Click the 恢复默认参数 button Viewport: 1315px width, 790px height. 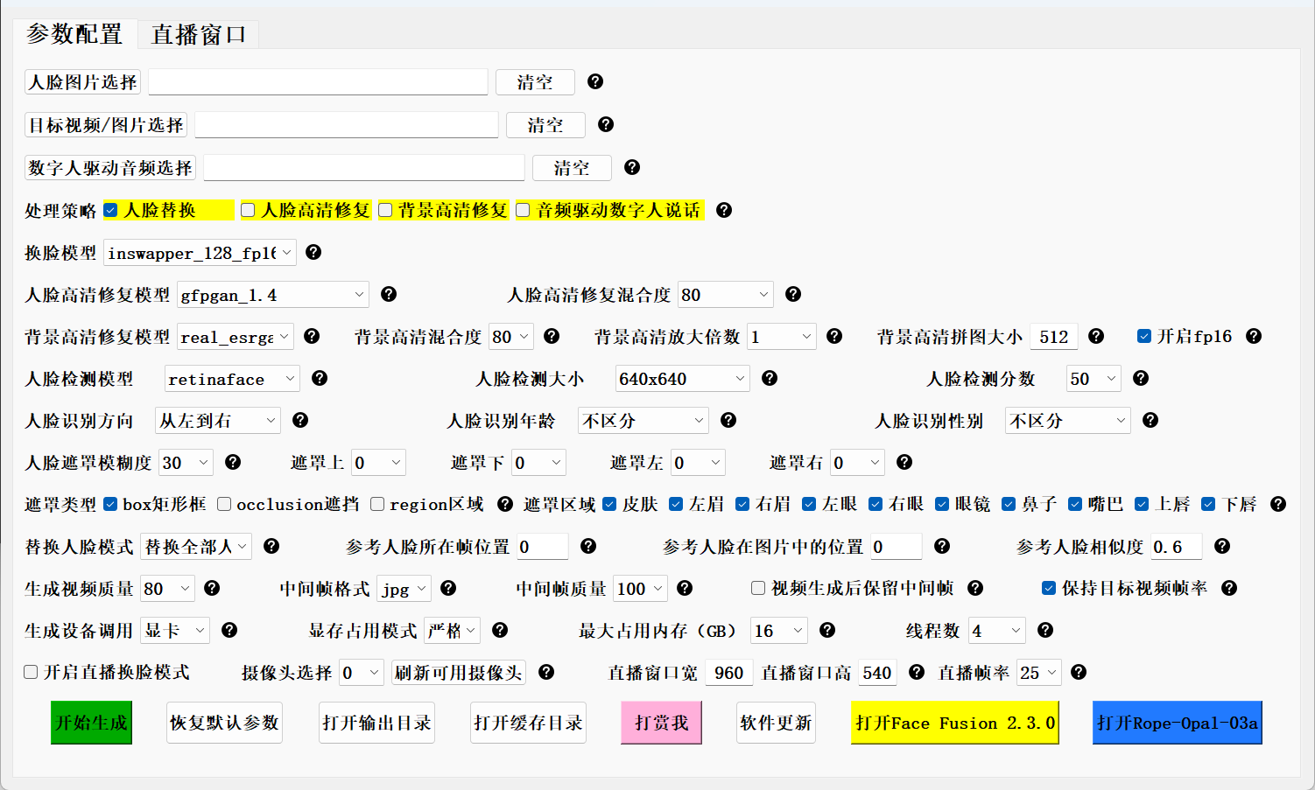click(x=224, y=723)
